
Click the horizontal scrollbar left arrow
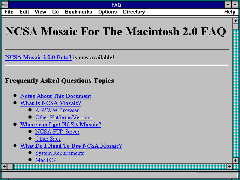click(4, 166)
